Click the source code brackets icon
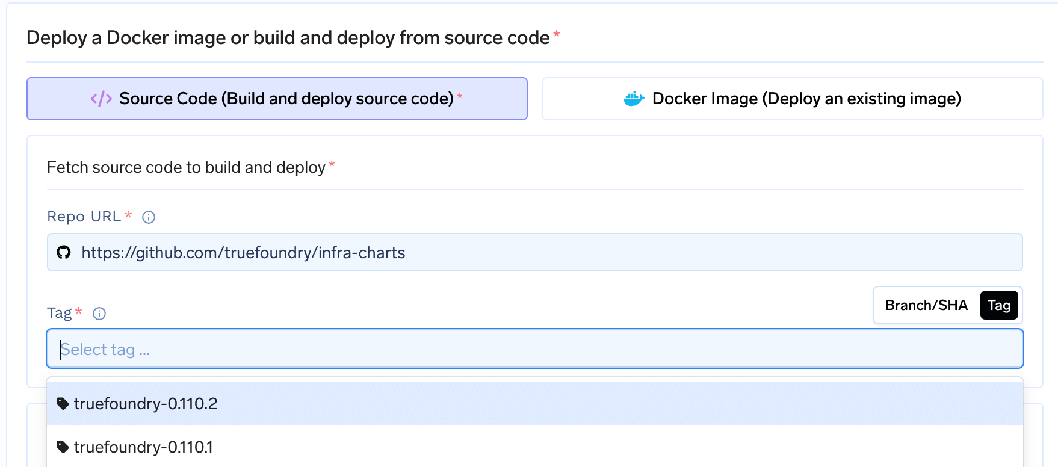The width and height of the screenshot is (1058, 467). 101,99
